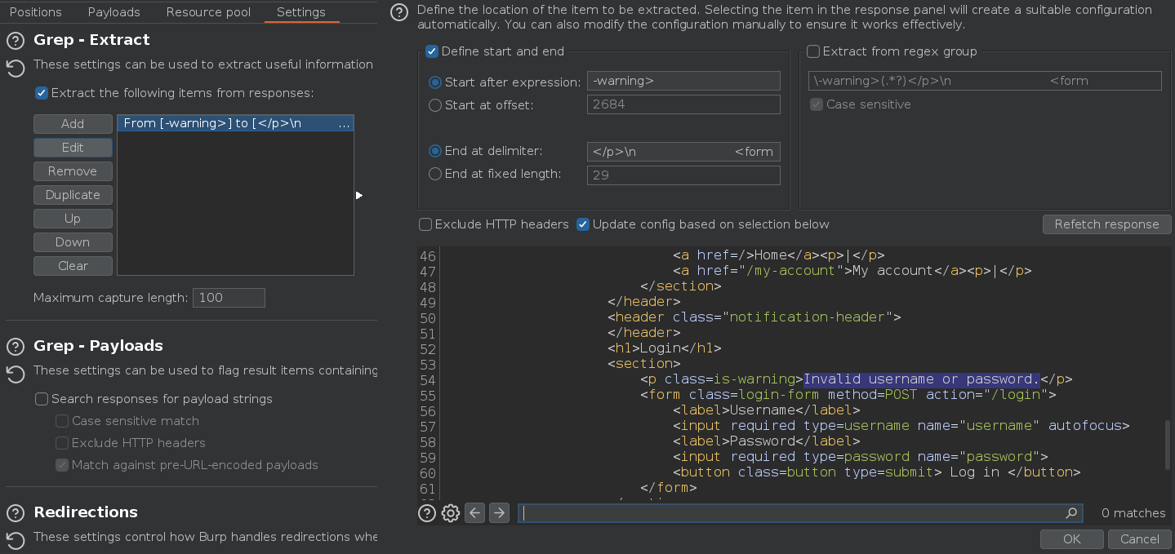Screen dimensions: 1175x554
Task: Go to next search match arrow
Action: [x=499, y=513]
